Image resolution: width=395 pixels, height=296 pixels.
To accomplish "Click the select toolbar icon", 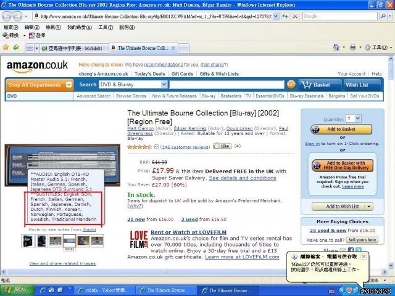I will [x=37, y=36].
